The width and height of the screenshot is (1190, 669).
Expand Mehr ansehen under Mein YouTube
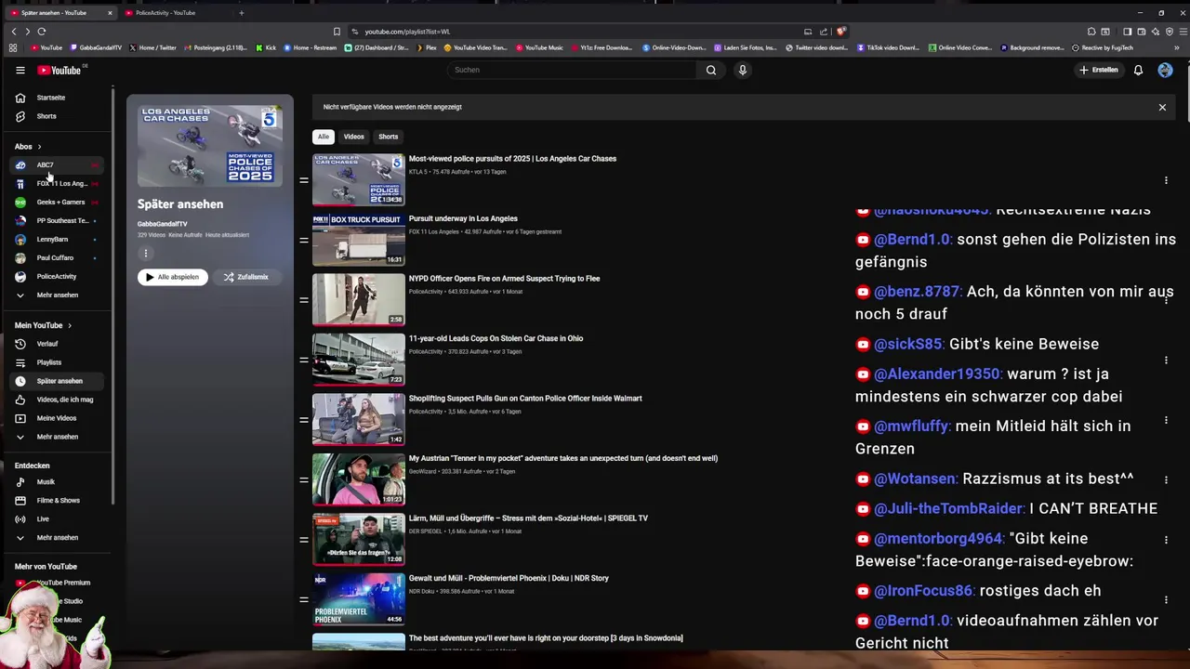[x=56, y=437]
